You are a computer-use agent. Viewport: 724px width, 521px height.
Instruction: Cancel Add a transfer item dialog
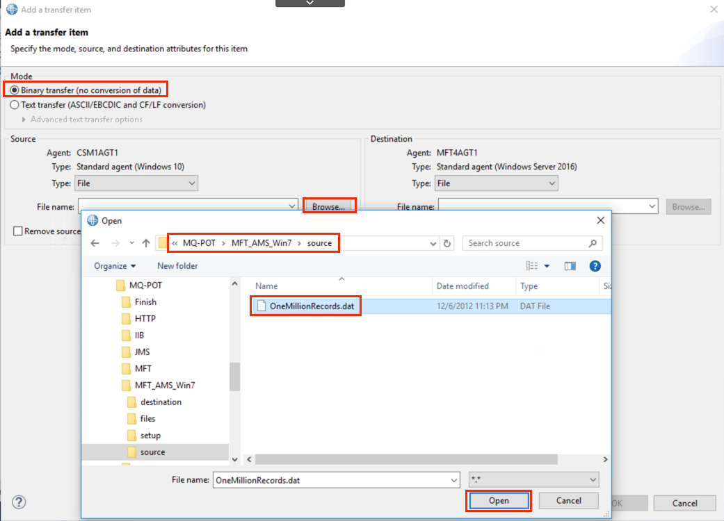tap(684, 503)
